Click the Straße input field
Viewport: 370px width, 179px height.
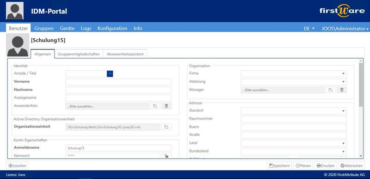[x=294, y=135]
